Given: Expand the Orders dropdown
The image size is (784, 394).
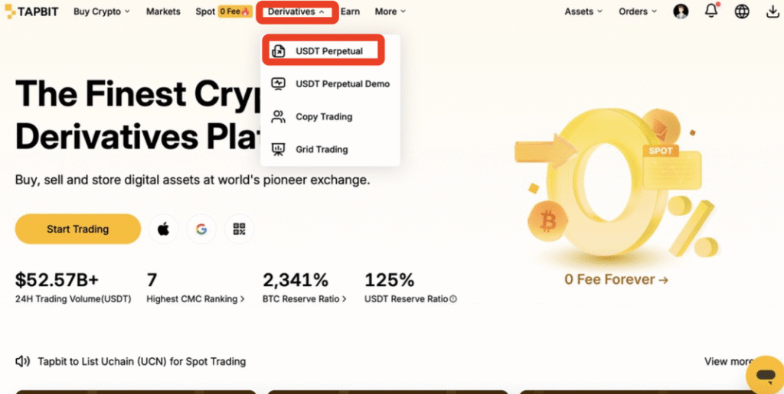Looking at the screenshot, I should 638,11.
